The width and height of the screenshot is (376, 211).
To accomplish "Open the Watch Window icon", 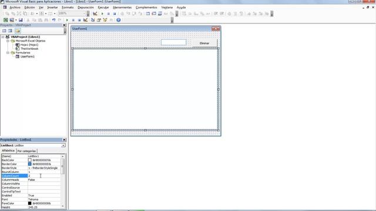I will (x=160, y=13).
